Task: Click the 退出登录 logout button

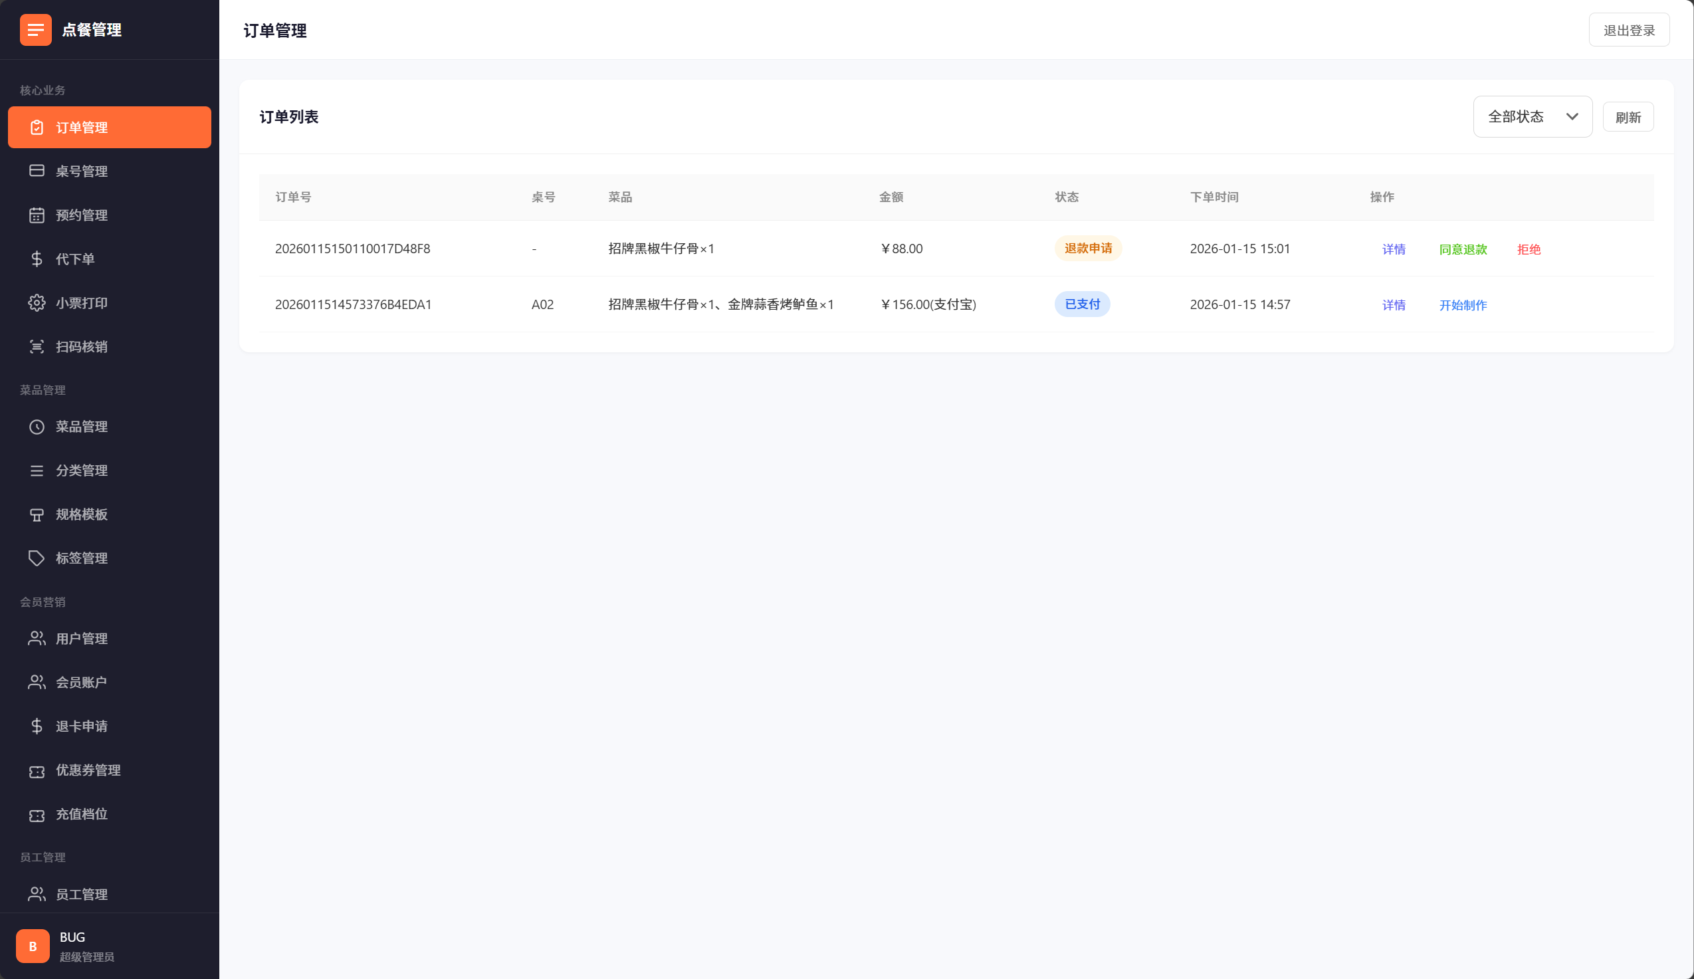Action: click(1628, 31)
